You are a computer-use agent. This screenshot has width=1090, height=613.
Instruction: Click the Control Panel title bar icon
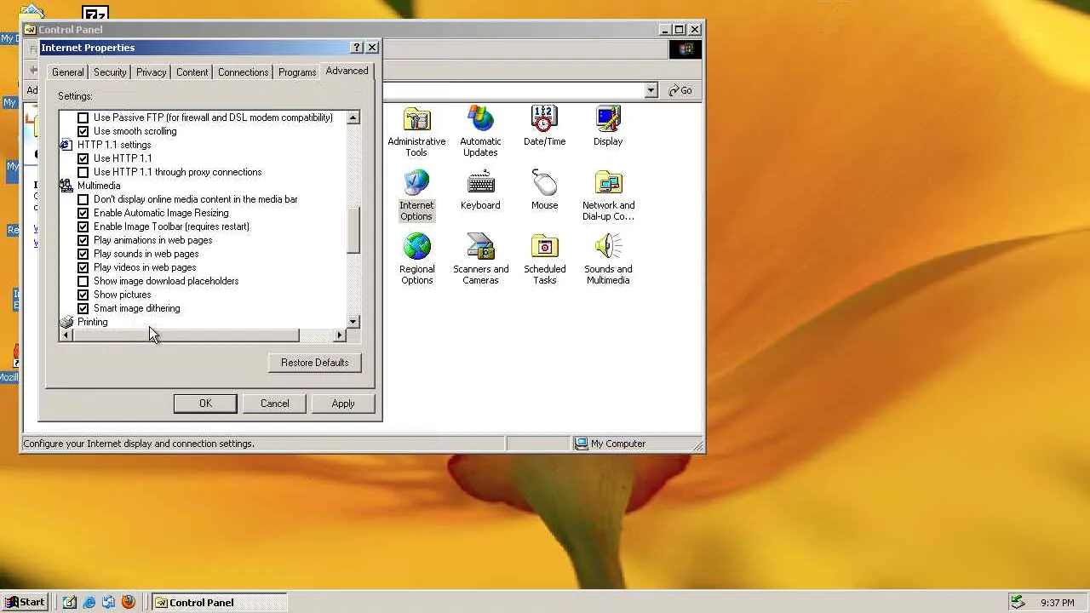click(x=30, y=30)
